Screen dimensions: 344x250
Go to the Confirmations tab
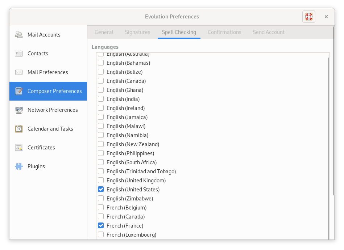pyautogui.click(x=224, y=32)
